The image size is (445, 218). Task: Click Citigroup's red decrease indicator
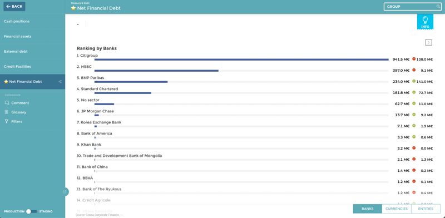point(414,59)
